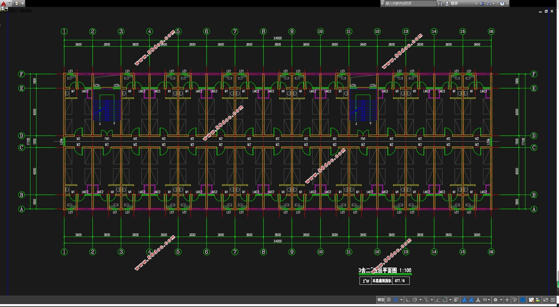Click the 2~5F table cell
Viewport: 559px width, 307px height.
coord(366,281)
